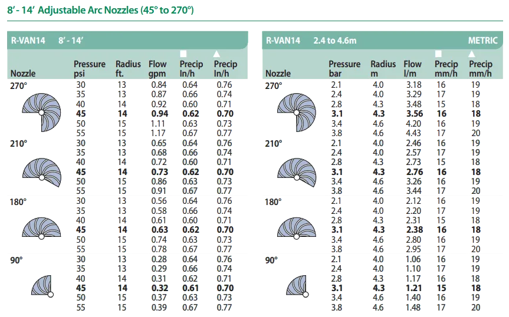
Task: Click the metric flow value 2.95
Action: click(x=414, y=249)
